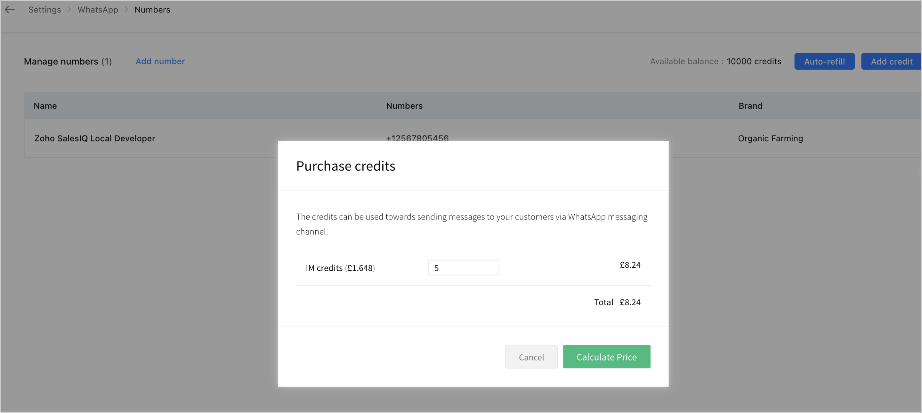Click the 10000 credits balance text
The width and height of the screenshot is (922, 413).
click(x=753, y=61)
